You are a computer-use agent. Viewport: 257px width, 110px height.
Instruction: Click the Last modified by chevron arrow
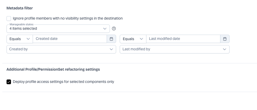pos(225,49)
